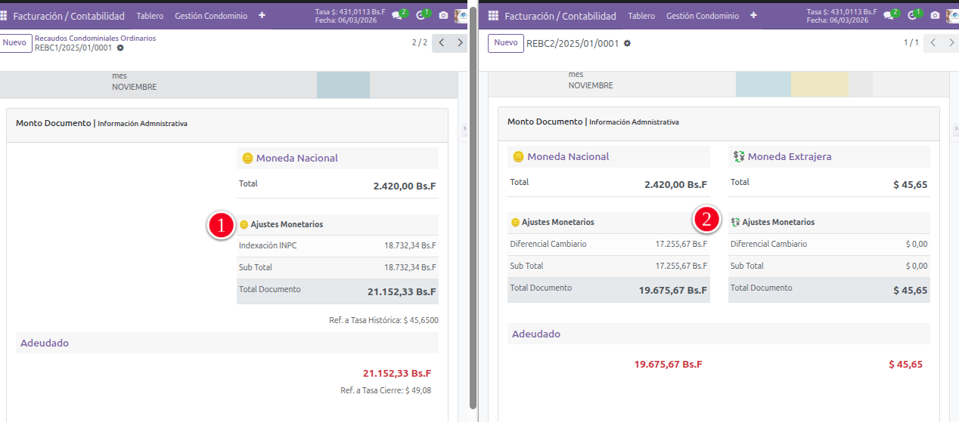This screenshot has height=422, width=959.
Task: Click the left window's vertical scrollbar
Action: click(473, 226)
